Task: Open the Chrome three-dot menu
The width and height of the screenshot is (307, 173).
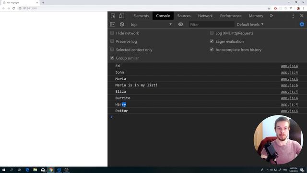Action: [304, 8]
